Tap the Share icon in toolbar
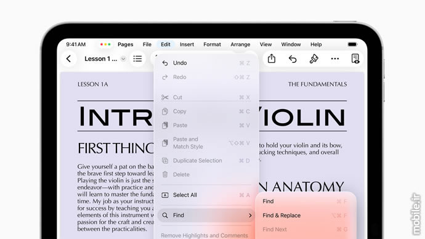Image resolution: width=425 pixels, height=239 pixels. pos(272,59)
